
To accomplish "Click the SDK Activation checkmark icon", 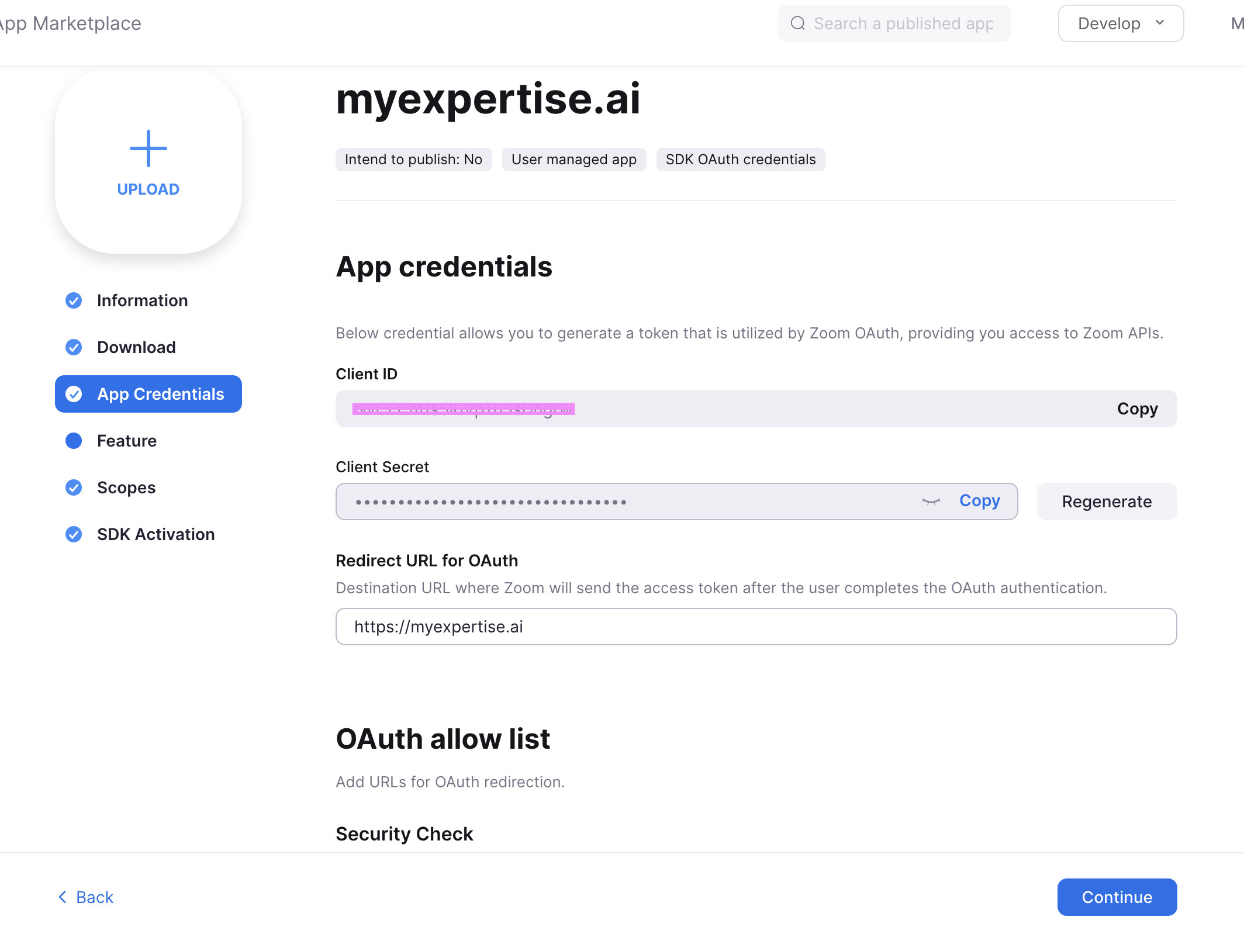I will [x=74, y=534].
